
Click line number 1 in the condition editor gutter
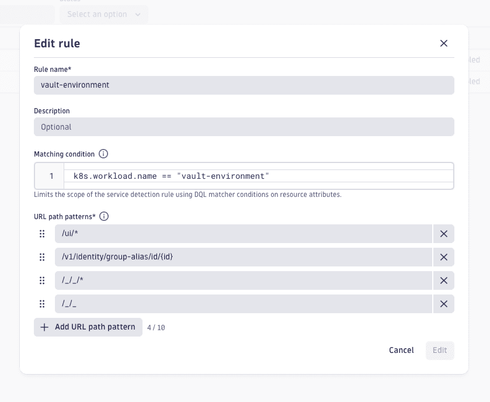pyautogui.click(x=51, y=176)
